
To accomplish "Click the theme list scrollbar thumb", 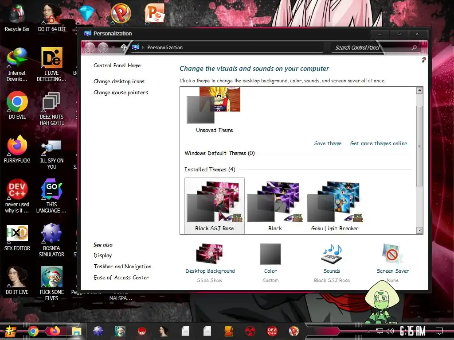I will point(419,146).
